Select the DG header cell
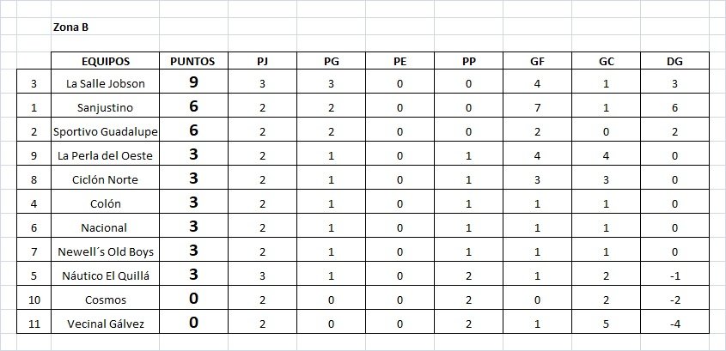This screenshot has height=351, width=726. click(674, 61)
